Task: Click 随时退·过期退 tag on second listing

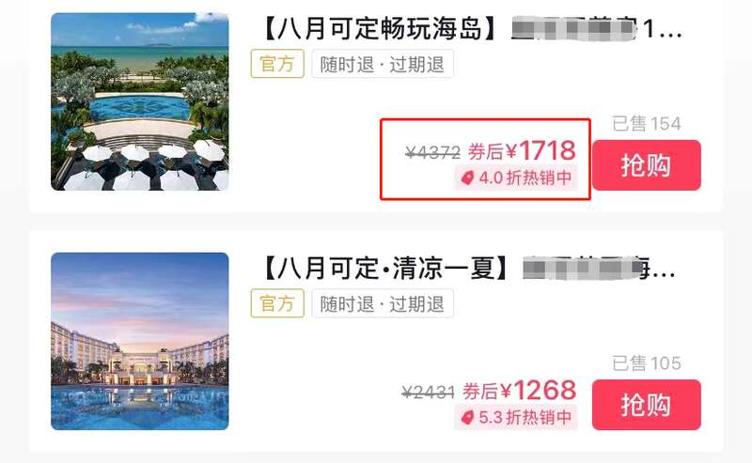Action: (x=383, y=303)
